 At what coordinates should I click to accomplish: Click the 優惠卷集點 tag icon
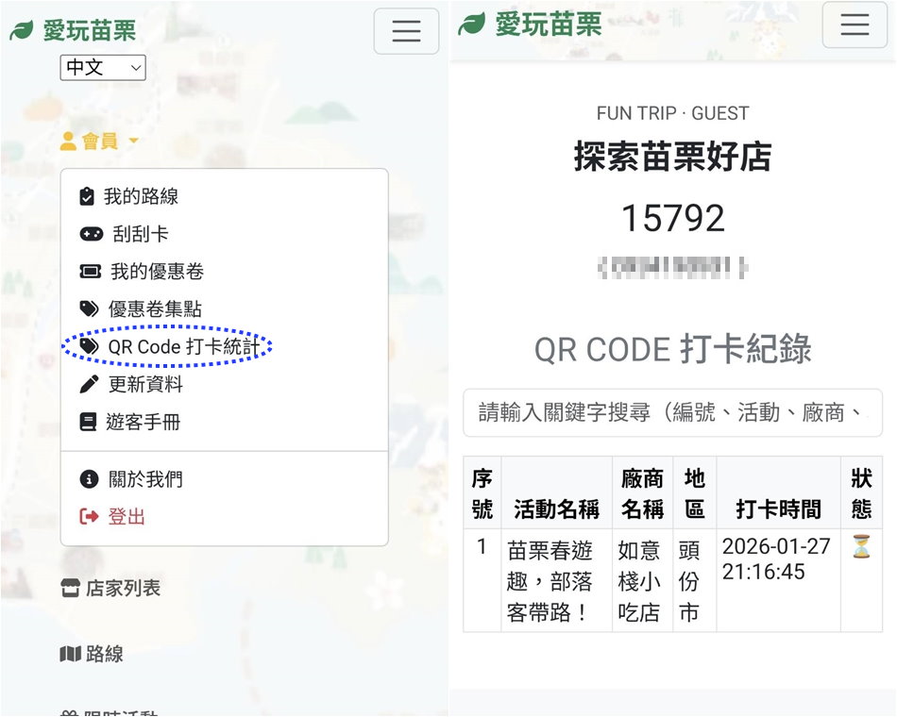coord(89,309)
